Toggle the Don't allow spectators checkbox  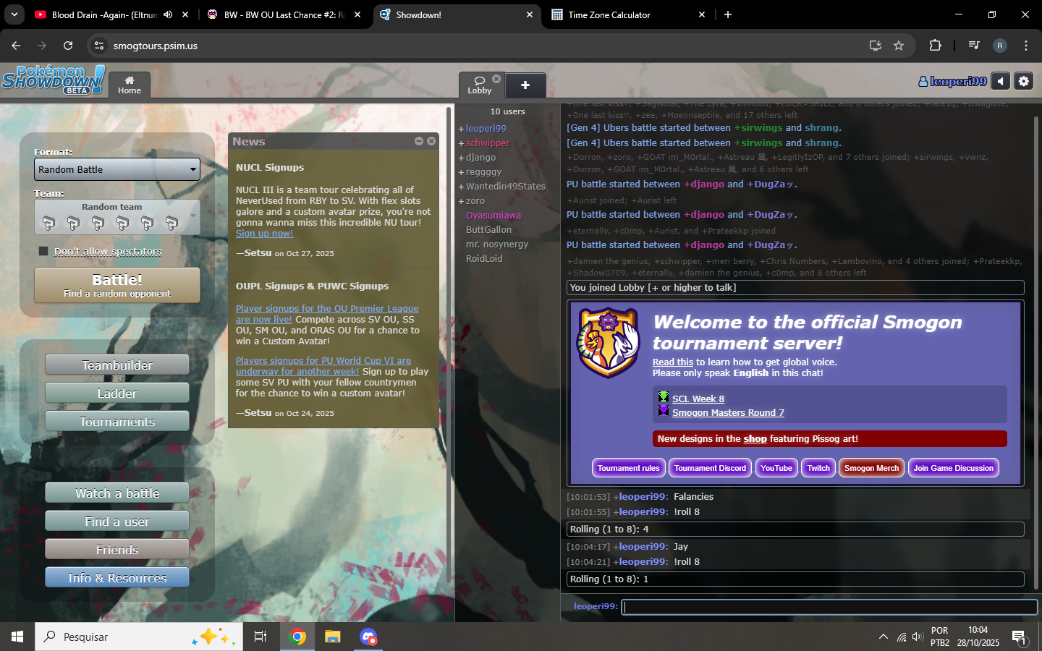(x=43, y=251)
